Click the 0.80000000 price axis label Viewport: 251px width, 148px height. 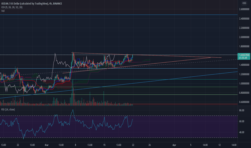pos(244,93)
